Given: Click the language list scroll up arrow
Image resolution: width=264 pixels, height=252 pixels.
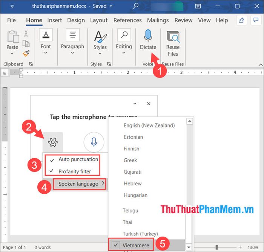Looking at the screenshot, I should [190, 121].
